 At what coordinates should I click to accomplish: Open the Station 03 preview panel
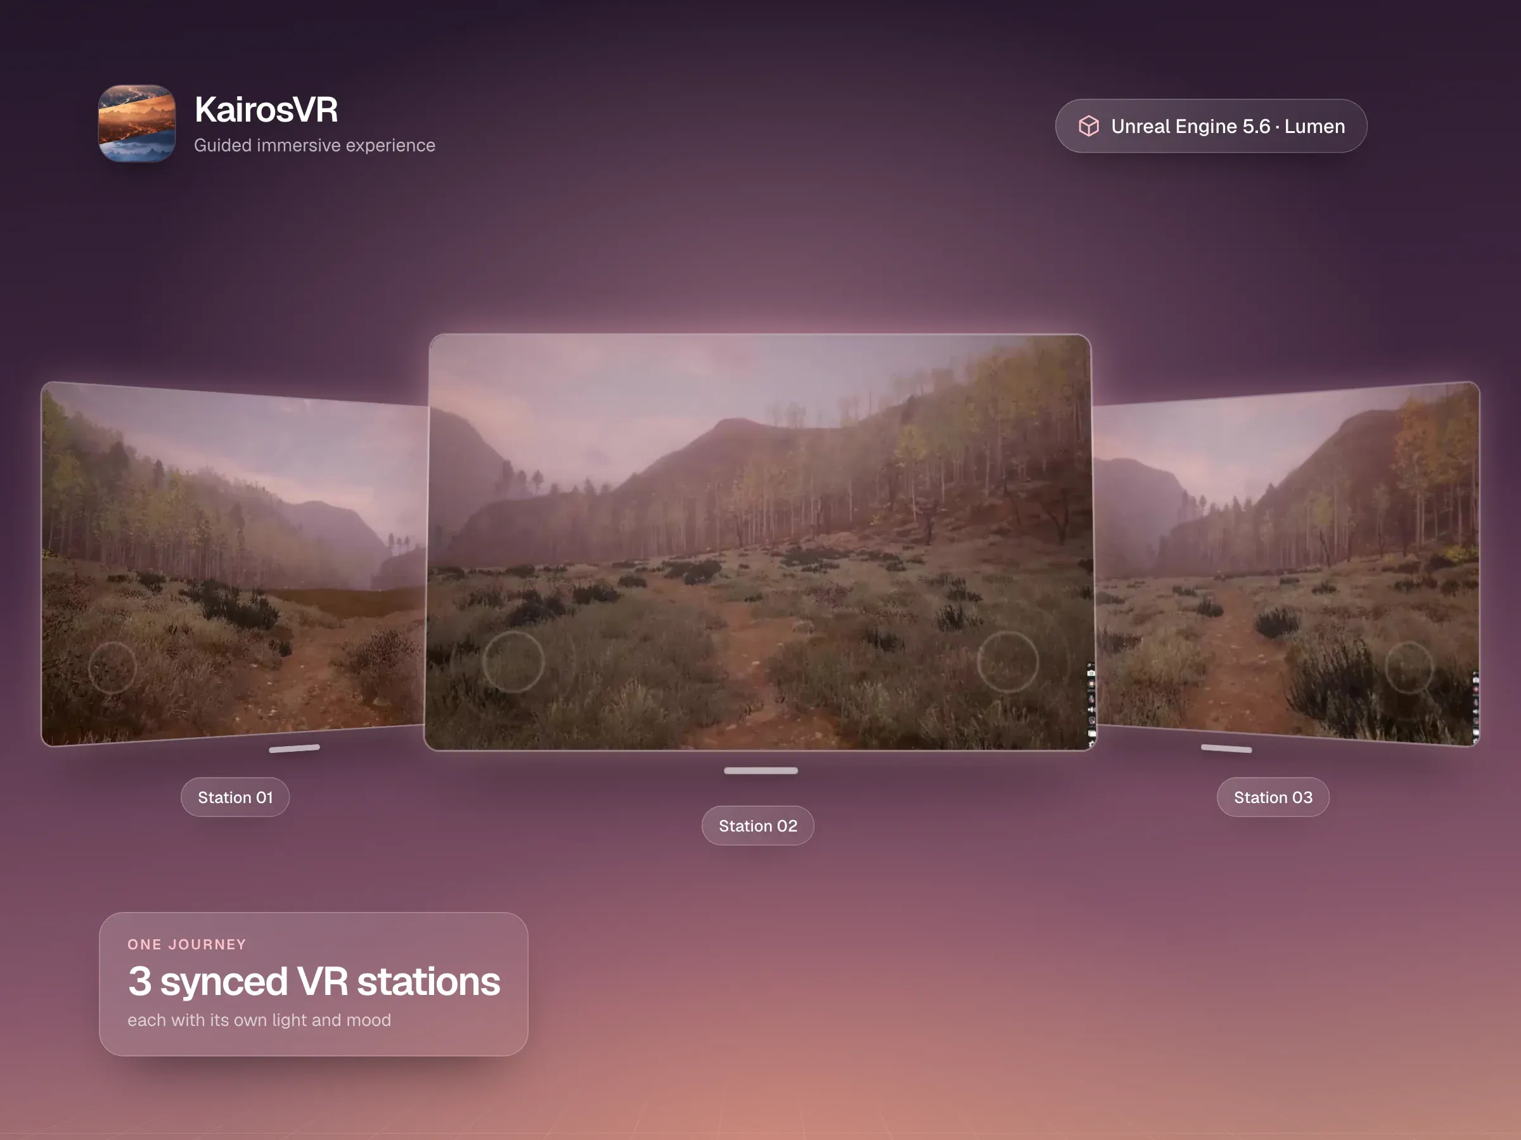[1285, 564]
